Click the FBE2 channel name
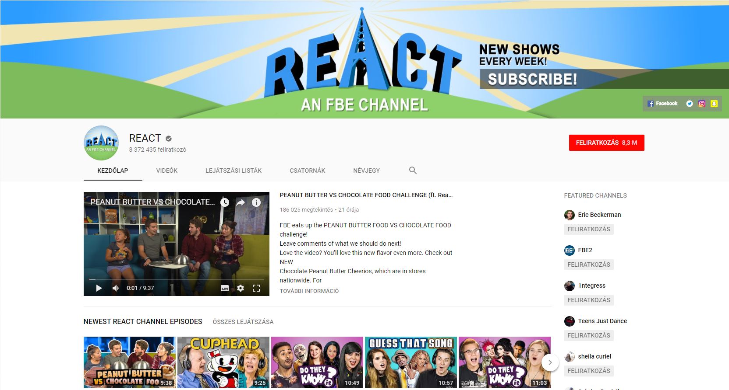Viewport: 729px width, 390px height. point(585,250)
